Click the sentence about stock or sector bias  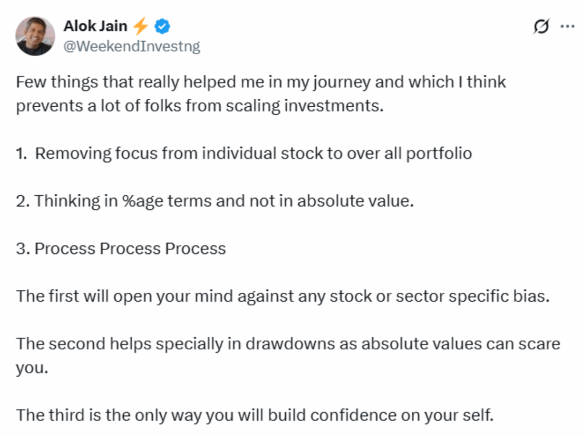click(283, 296)
